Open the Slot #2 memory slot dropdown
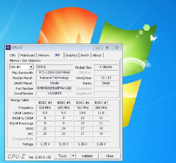The width and height of the screenshot is (176, 163). (x=31, y=67)
